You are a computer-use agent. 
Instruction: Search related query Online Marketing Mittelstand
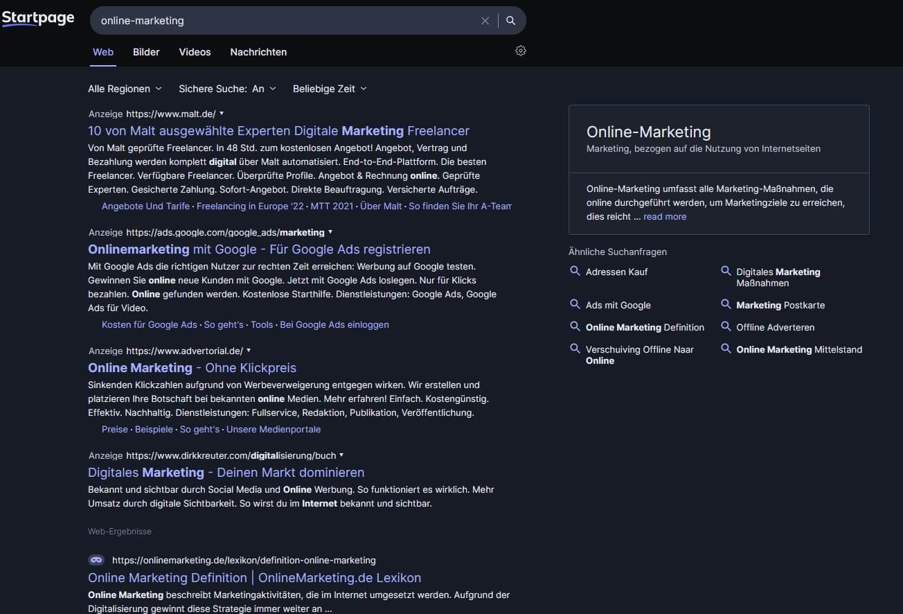click(799, 349)
